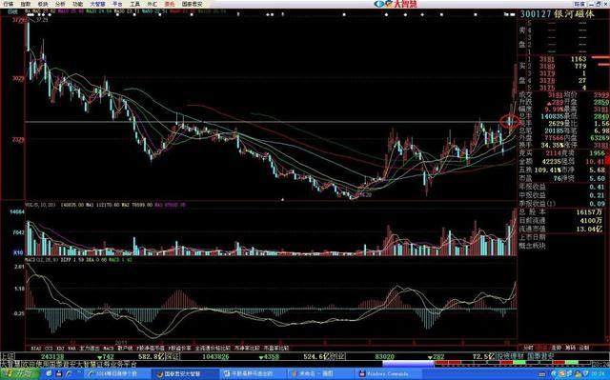Open the 国泰君安大智慧 taskbar window
Viewport: 610px width, 380px height.
tap(184, 373)
